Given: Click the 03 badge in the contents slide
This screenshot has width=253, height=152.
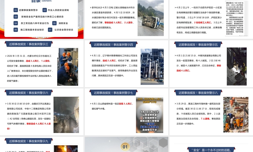Looking at the screenshot, I should (x=16, y=17).
